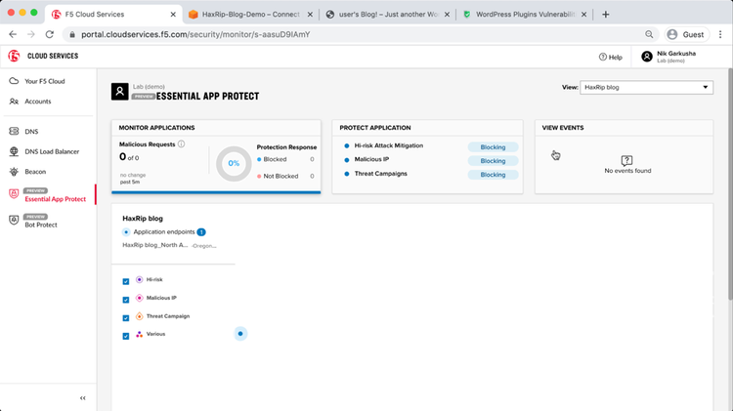Screen dimensions: 733x411
Task: Click the Essential App Protect shield icon
Action: coord(14,193)
